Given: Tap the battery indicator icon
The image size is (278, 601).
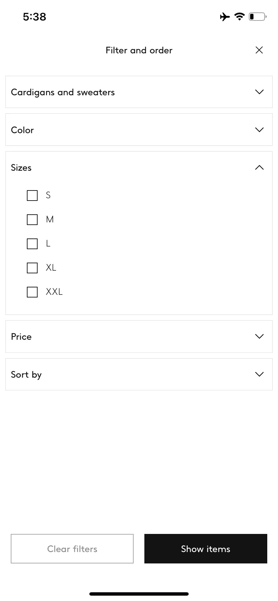Looking at the screenshot, I should 258,16.
